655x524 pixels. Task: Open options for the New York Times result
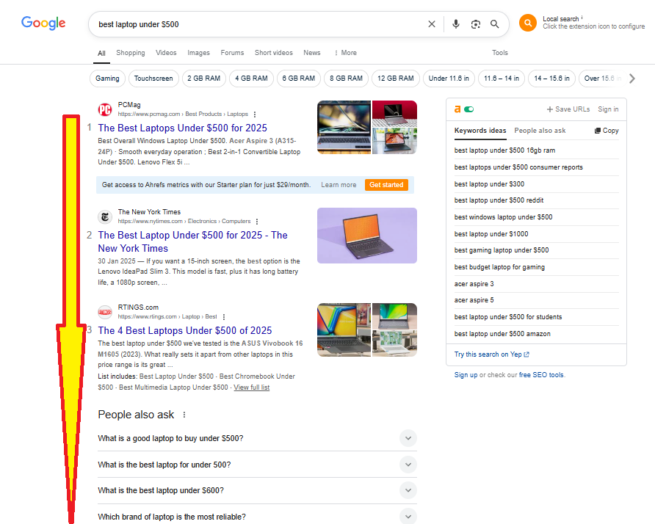(257, 222)
